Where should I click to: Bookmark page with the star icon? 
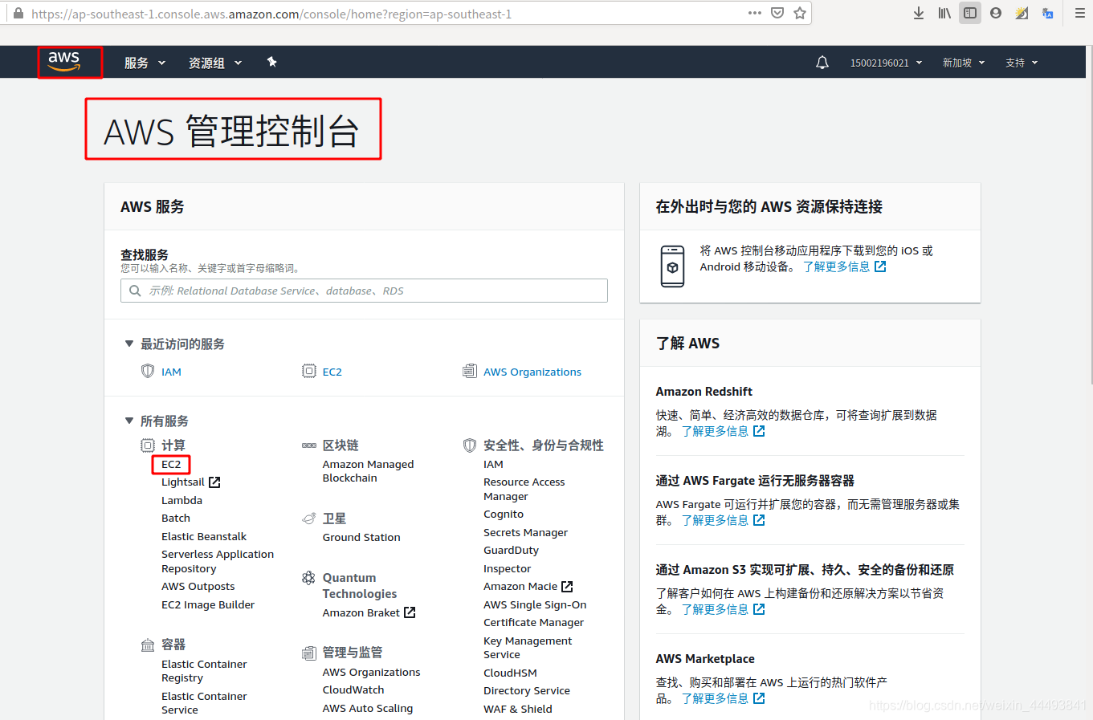[x=800, y=13]
